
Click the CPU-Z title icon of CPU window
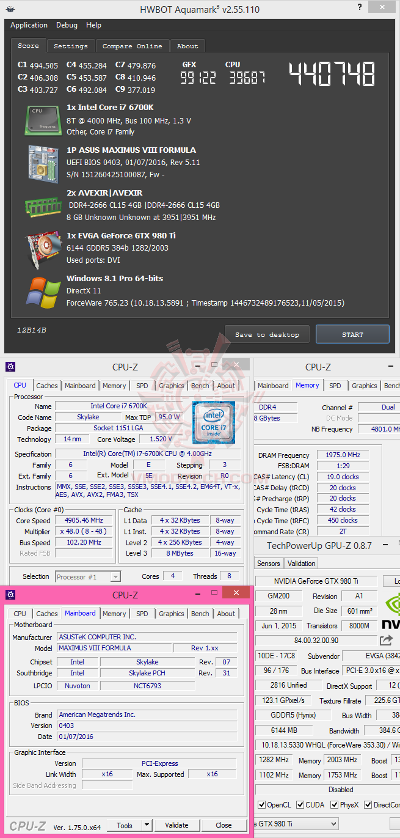tap(10, 367)
